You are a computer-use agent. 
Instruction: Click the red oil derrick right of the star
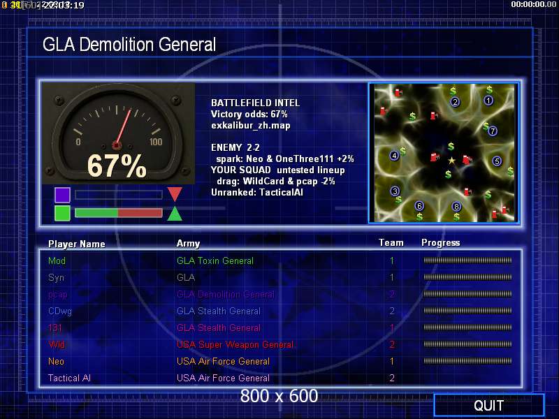pos(467,159)
